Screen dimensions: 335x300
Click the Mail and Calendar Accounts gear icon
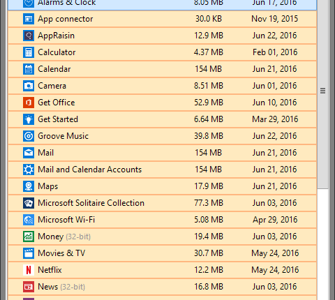pos(29,170)
